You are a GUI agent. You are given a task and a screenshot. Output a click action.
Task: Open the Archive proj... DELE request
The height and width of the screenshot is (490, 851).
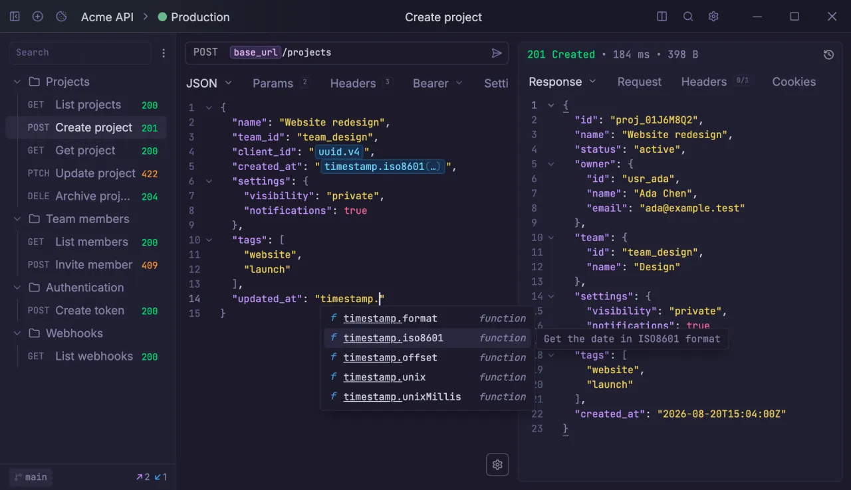point(86,197)
